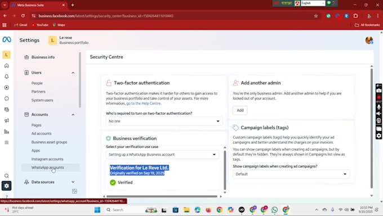Viewport: 383px width, 216px height.
Task: Click horizontal scrollbar under Business verification
Action: tap(162, 196)
